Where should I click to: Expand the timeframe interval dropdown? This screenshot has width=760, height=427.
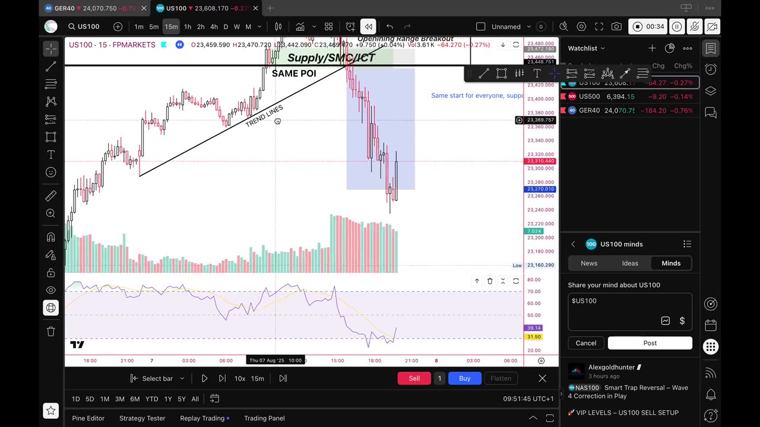click(261, 27)
